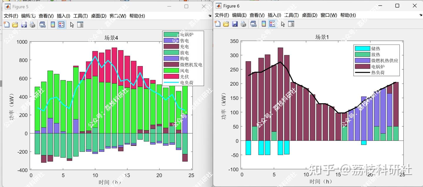Open 窗口(W) menu in Figure 6
423x187 pixels.
(329, 15)
